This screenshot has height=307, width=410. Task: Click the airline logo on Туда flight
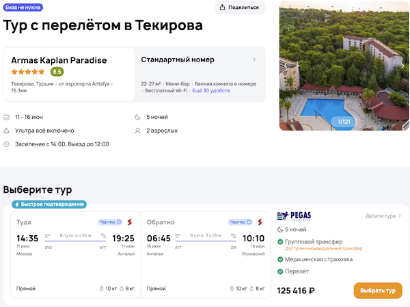tap(129, 222)
